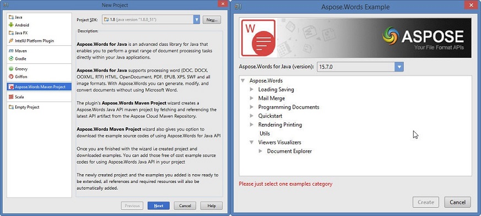Viewport: 481px width, 216px height.
Task: Select Document Explorer tree item
Action: 290,152
